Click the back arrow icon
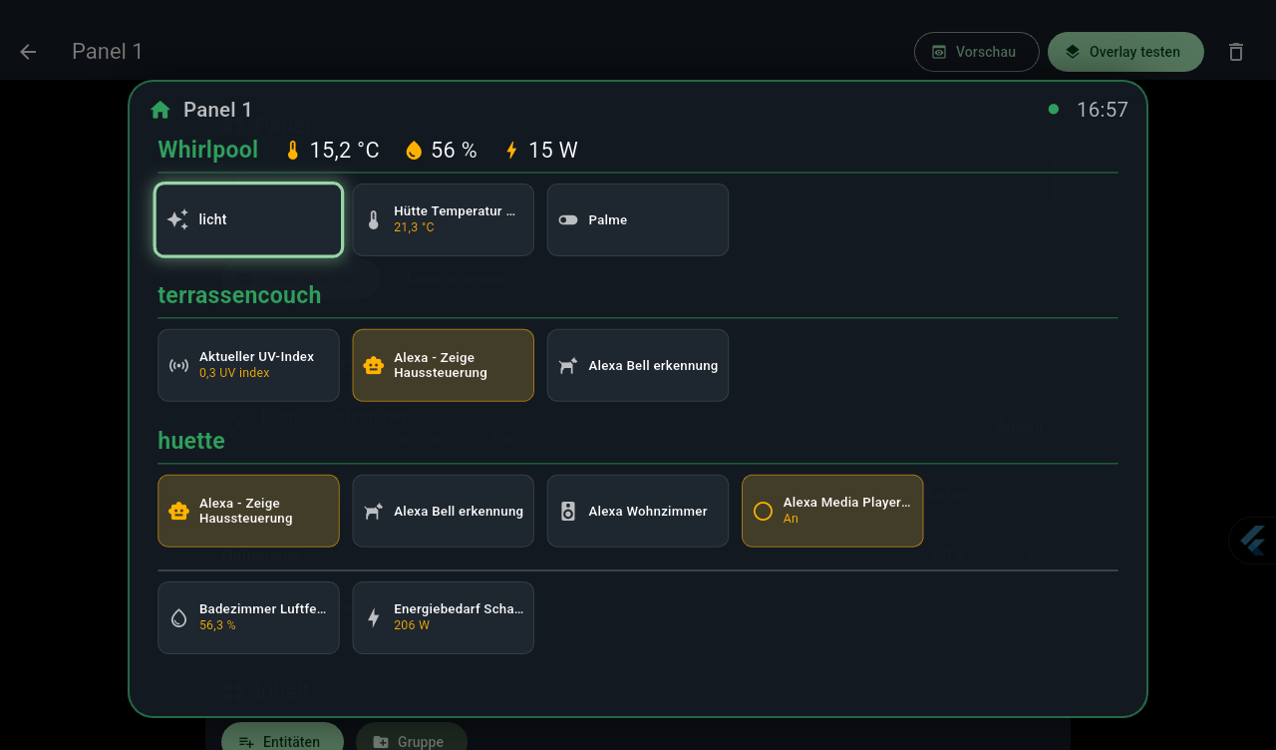This screenshot has height=750, width=1276. [x=28, y=52]
